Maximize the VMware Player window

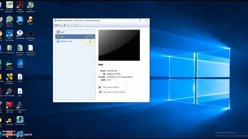click(140, 20)
